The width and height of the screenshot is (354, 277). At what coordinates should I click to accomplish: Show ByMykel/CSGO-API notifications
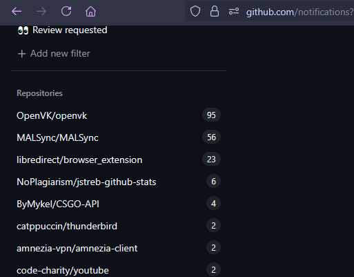point(119,204)
